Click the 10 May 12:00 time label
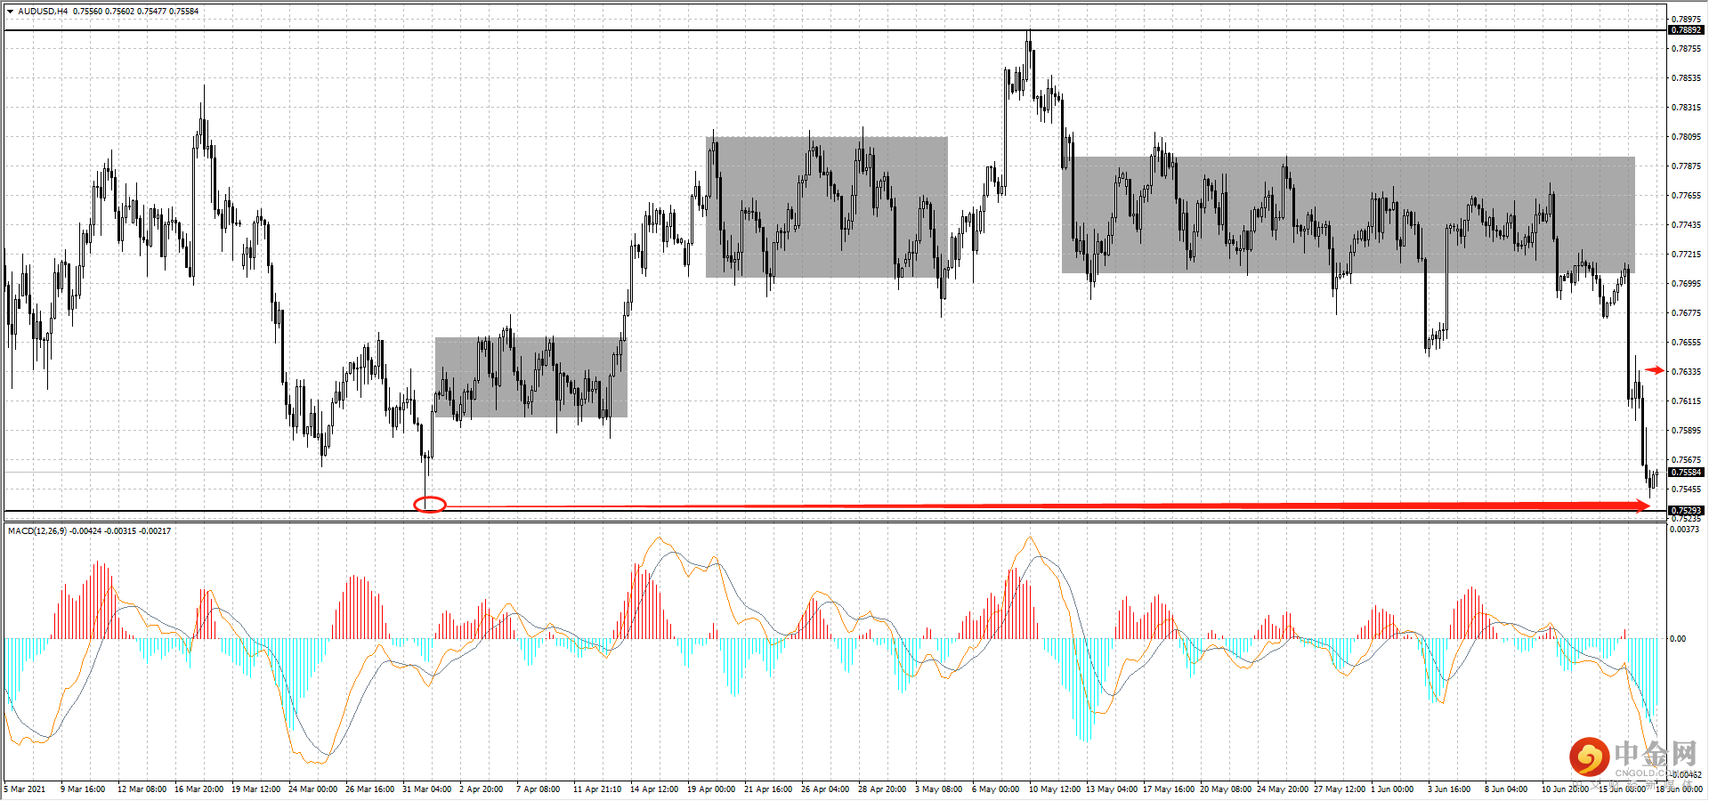Image resolution: width=1709 pixels, height=801 pixels. click(1055, 789)
